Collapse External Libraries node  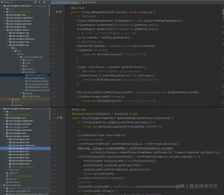[1, 185]
